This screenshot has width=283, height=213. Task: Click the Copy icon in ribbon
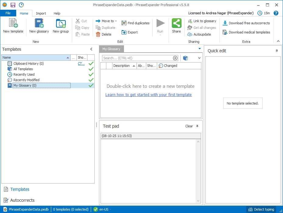(x=78, y=28)
